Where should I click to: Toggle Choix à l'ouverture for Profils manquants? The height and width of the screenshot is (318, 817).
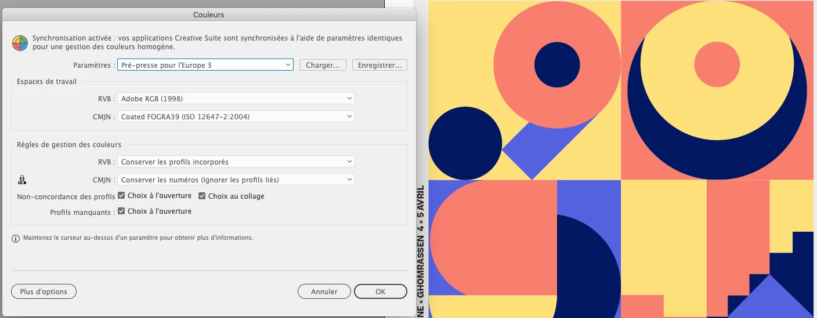pos(121,211)
